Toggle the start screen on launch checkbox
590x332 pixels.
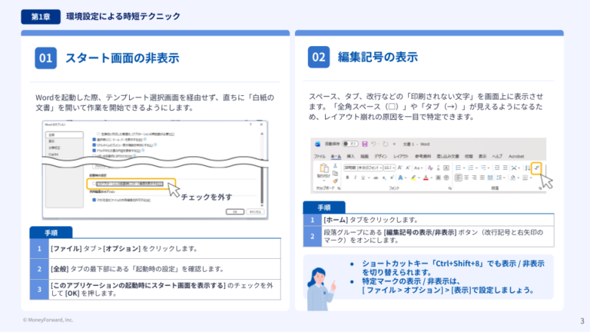pyautogui.click(x=94, y=184)
